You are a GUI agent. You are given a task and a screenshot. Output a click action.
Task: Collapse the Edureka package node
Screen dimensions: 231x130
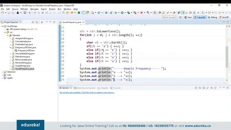tap(8, 35)
